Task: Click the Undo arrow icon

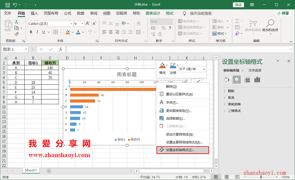Action: click(x=15, y=5)
